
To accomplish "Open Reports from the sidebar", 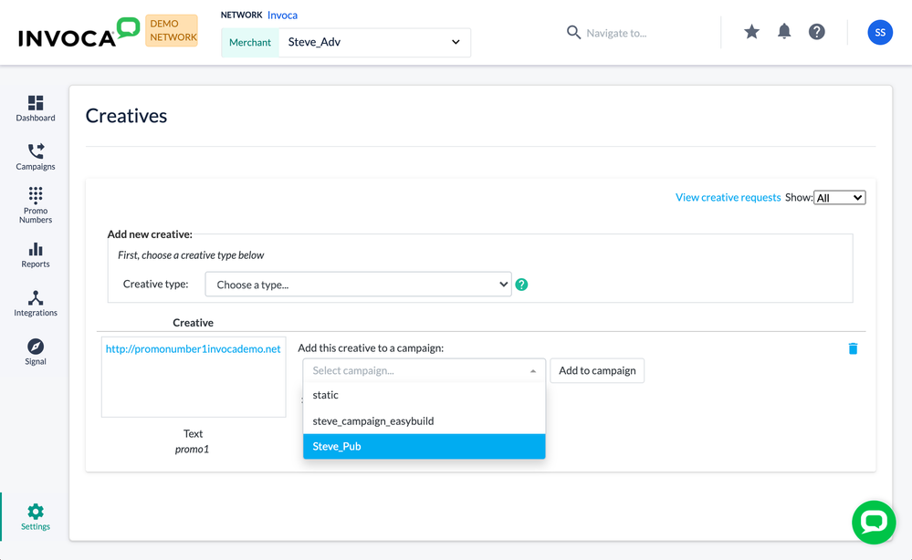I will click(36, 254).
